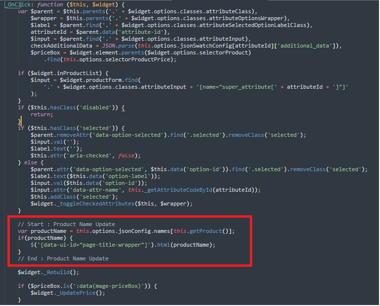Click the _OnClick function name
The image size is (380, 306).
[18, 4]
